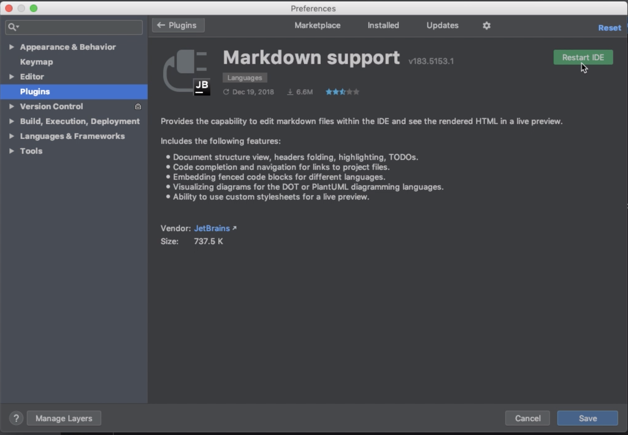Switch to the Updates tab
This screenshot has width=628, height=435.
(x=442, y=25)
